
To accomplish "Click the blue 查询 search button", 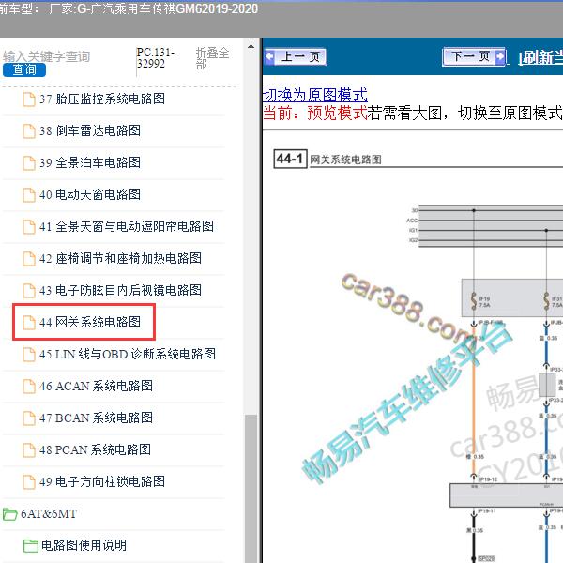I will 24,69.
